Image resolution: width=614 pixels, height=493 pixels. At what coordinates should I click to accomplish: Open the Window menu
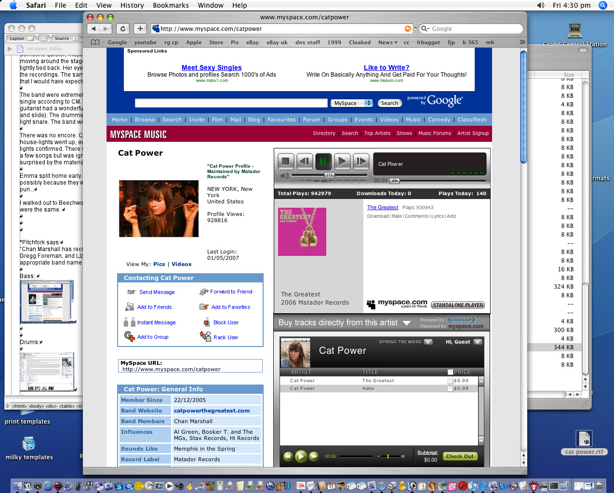pos(211,5)
